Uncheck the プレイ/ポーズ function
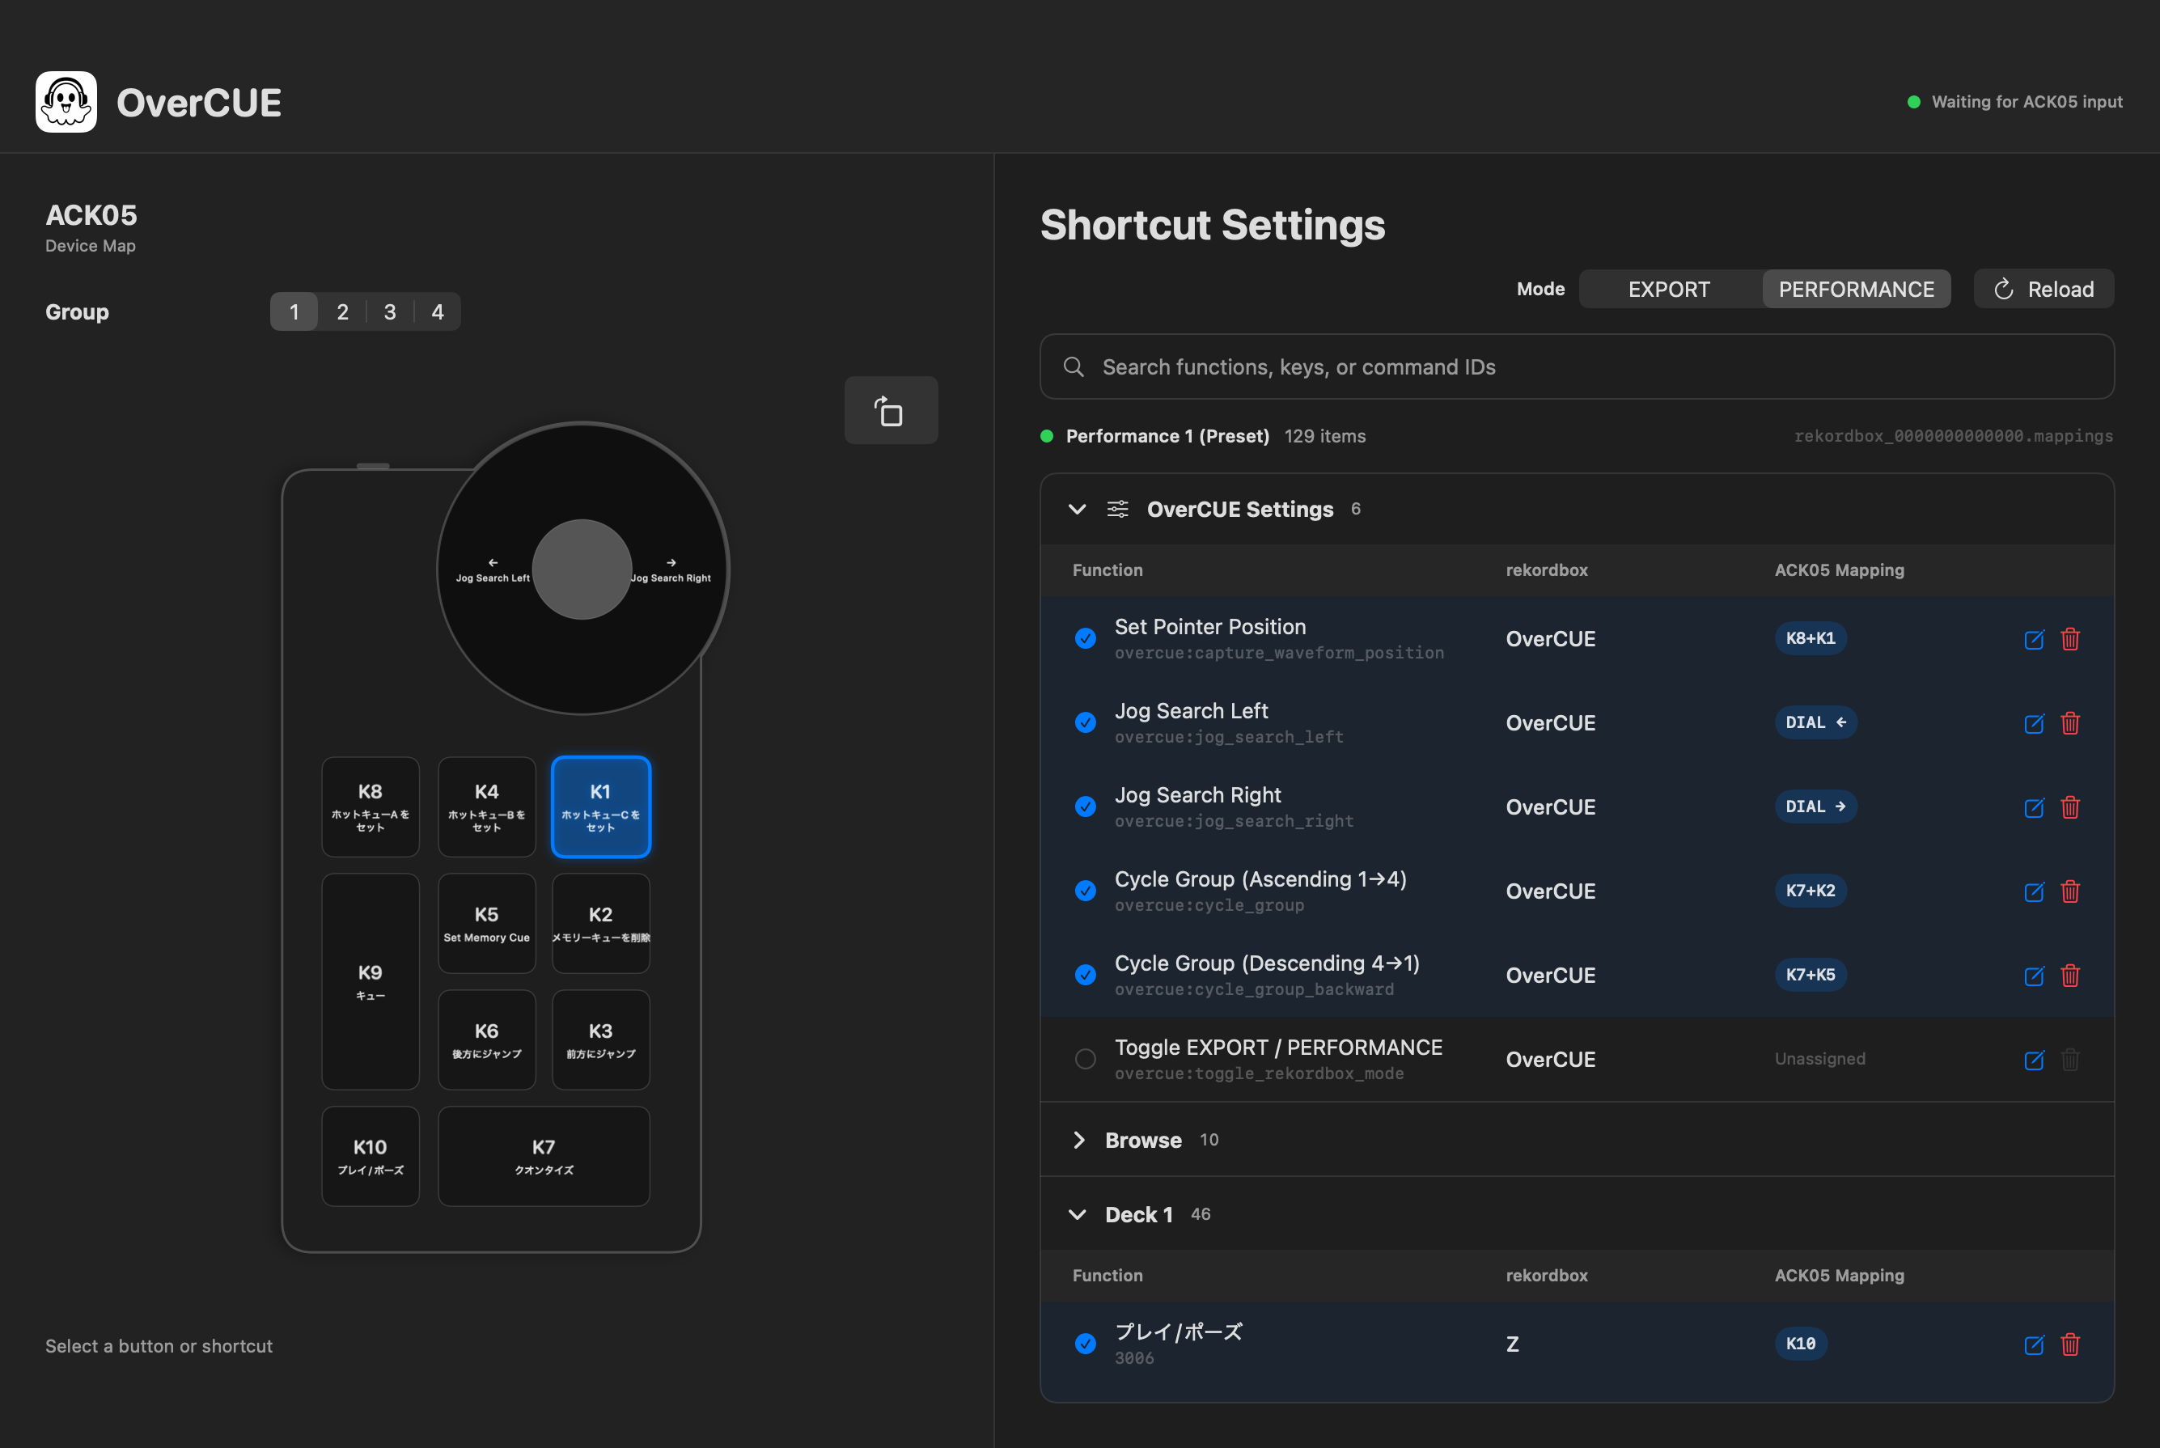The image size is (2160, 1448). click(1085, 1344)
